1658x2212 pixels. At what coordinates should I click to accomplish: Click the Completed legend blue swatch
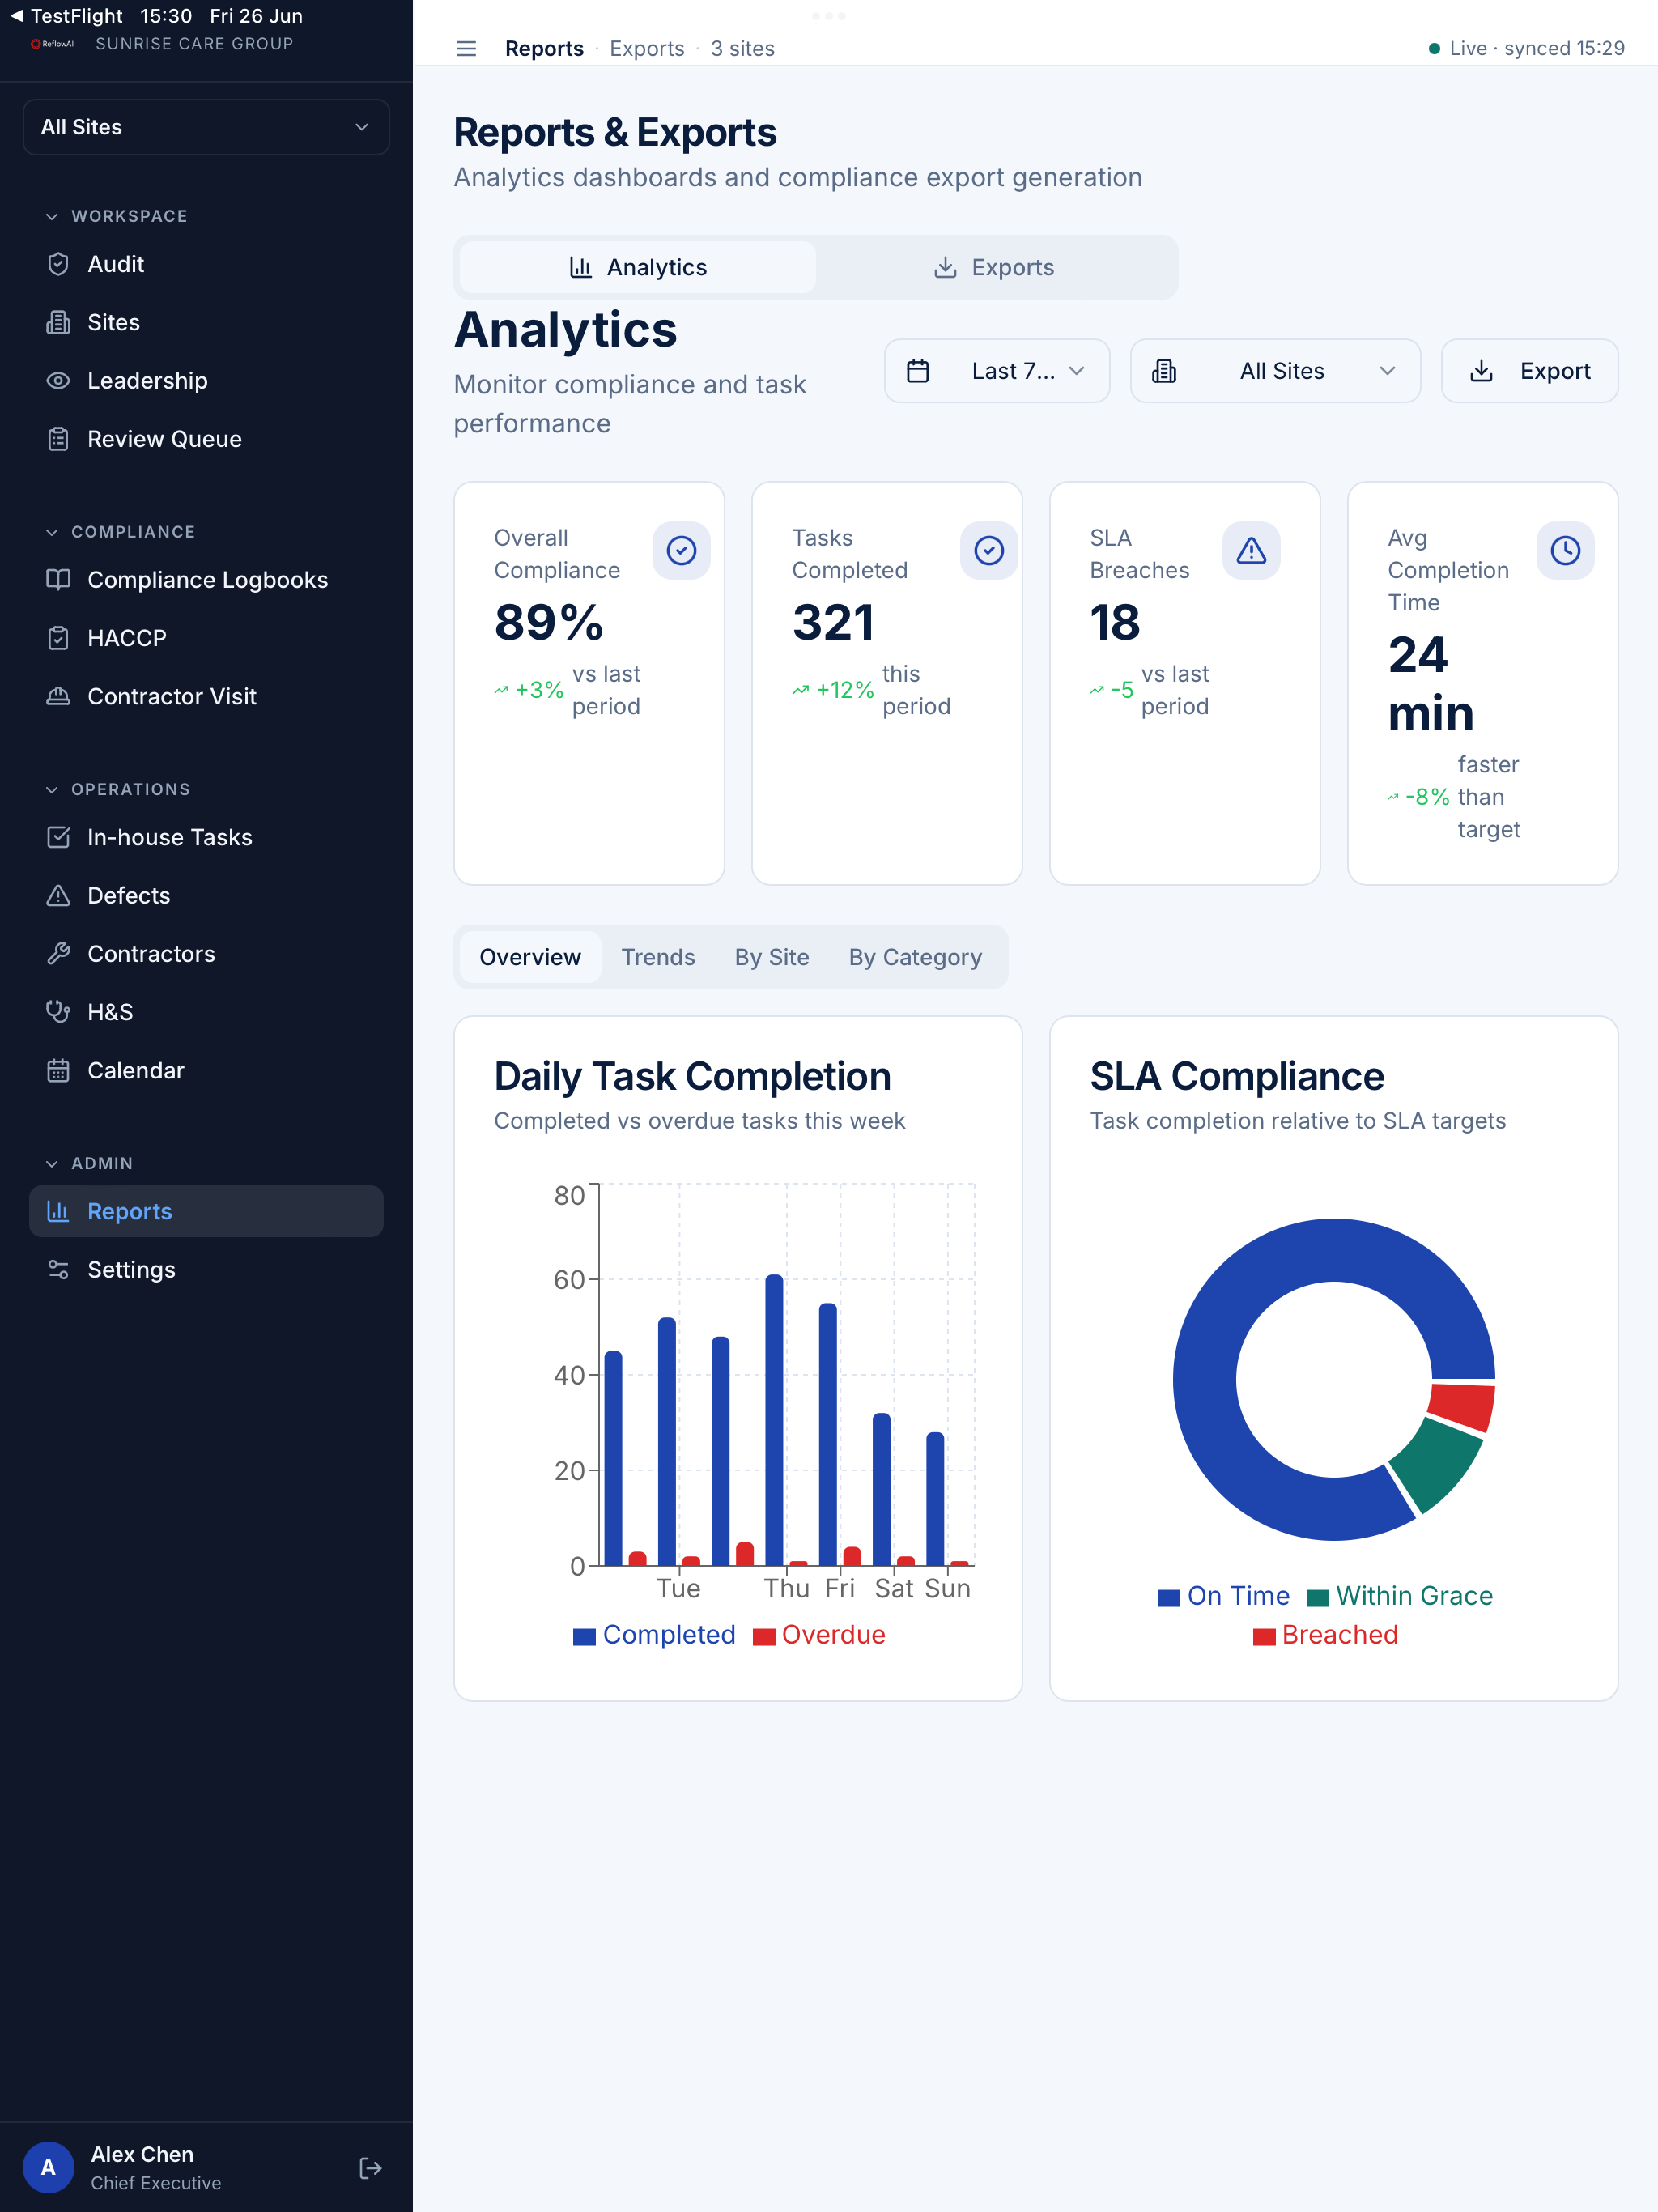(584, 1636)
